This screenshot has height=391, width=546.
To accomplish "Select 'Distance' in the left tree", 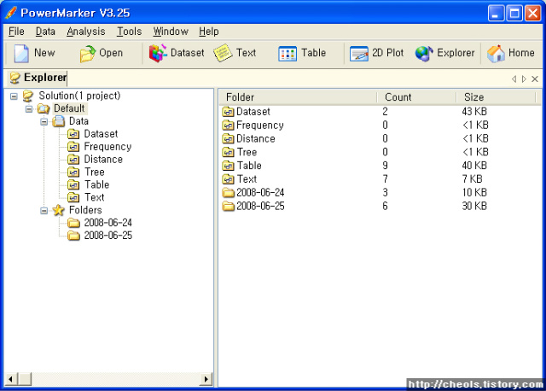I will click(103, 160).
